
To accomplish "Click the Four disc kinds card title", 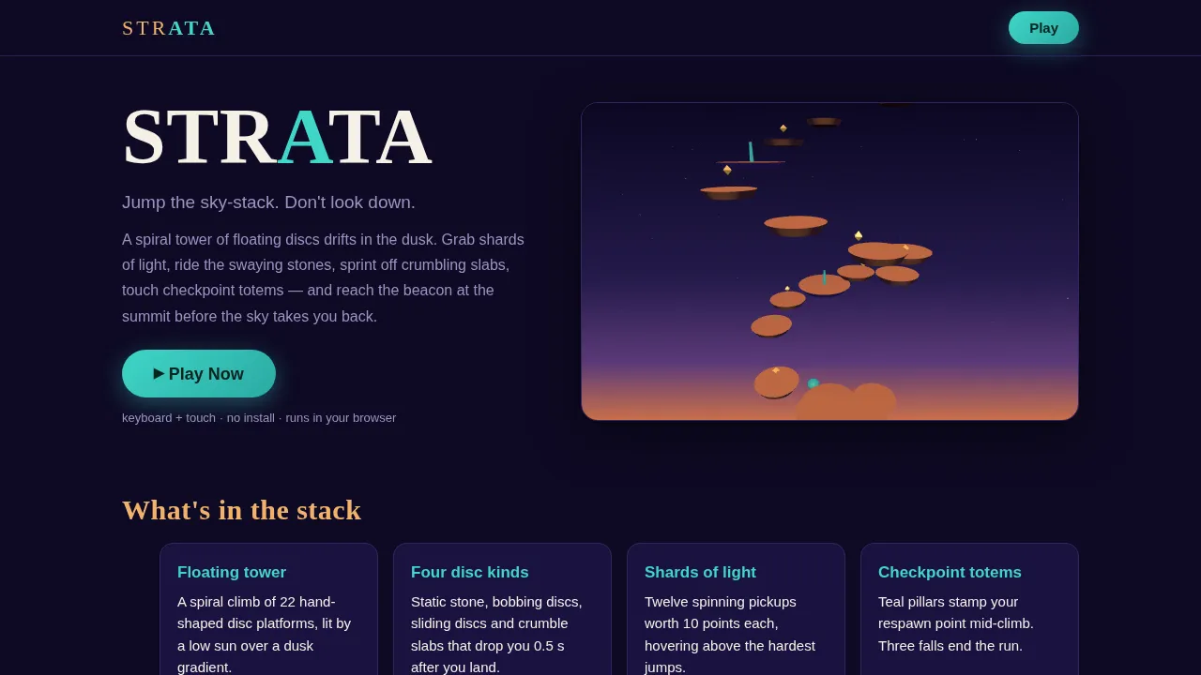I will pyautogui.click(x=470, y=572).
